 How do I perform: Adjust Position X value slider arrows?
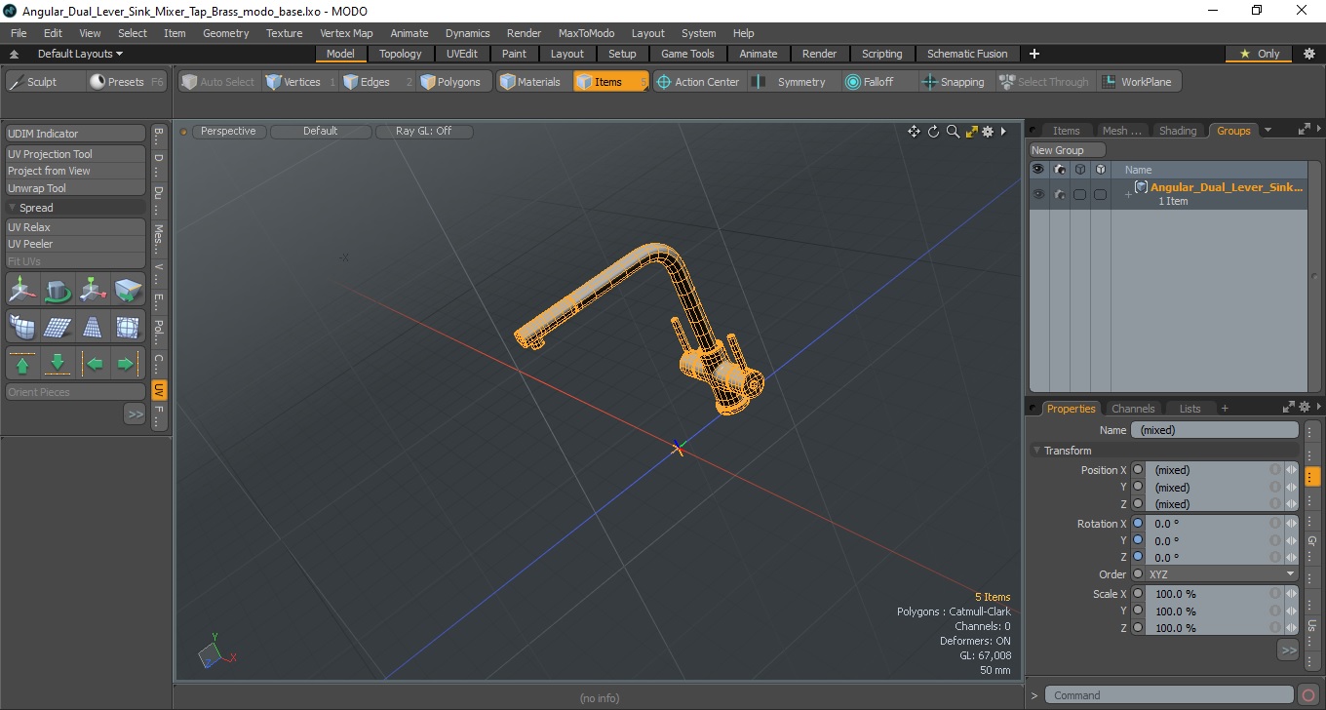(1292, 470)
